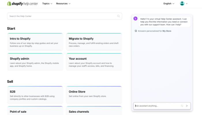Click the user profile avatar
The width and height of the screenshot is (202, 115).
coord(182,3)
